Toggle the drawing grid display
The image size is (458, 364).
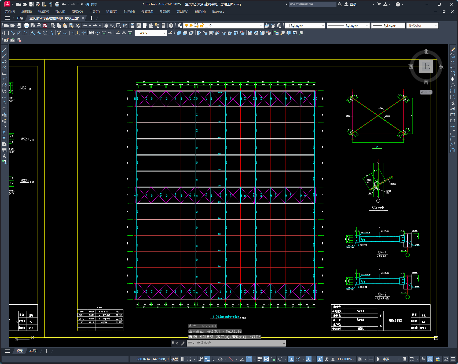182,359
